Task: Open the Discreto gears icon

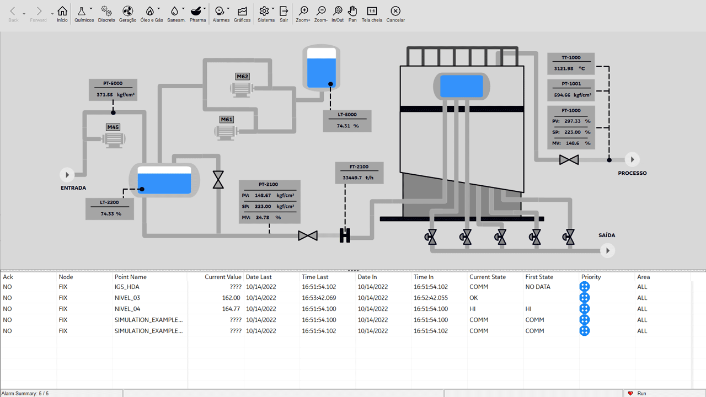Action: [x=106, y=11]
